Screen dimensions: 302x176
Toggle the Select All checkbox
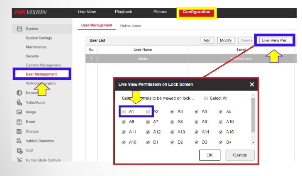pyautogui.click(x=206, y=98)
